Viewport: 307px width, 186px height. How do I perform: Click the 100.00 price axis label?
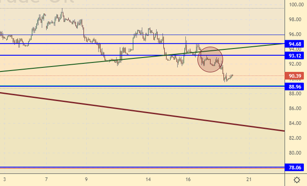point(296,5)
